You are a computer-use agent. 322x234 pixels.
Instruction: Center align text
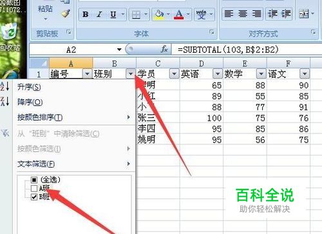click(243, 14)
